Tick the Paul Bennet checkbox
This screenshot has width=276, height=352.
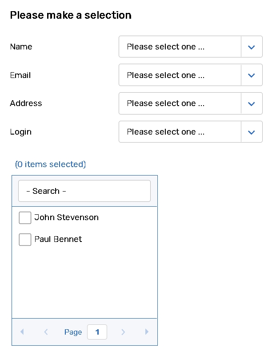pyautogui.click(x=25, y=240)
